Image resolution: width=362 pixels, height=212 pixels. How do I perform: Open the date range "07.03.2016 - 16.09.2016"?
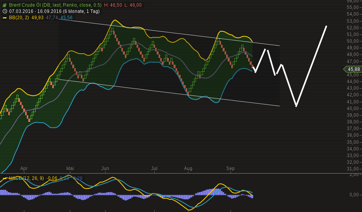pyautogui.click(x=35, y=11)
